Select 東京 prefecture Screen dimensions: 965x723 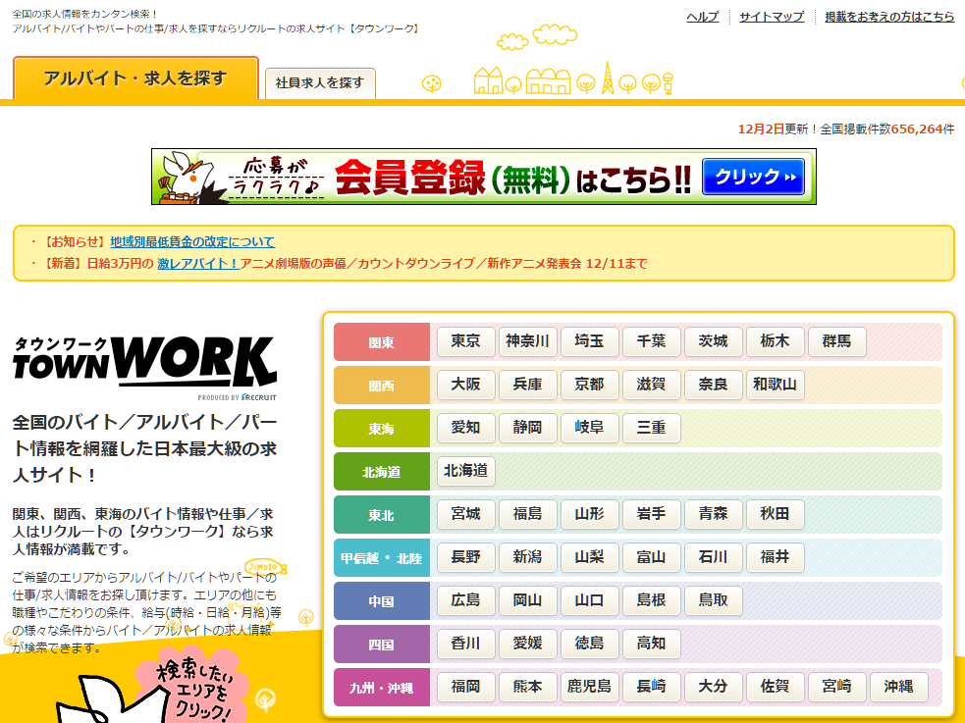click(x=466, y=341)
